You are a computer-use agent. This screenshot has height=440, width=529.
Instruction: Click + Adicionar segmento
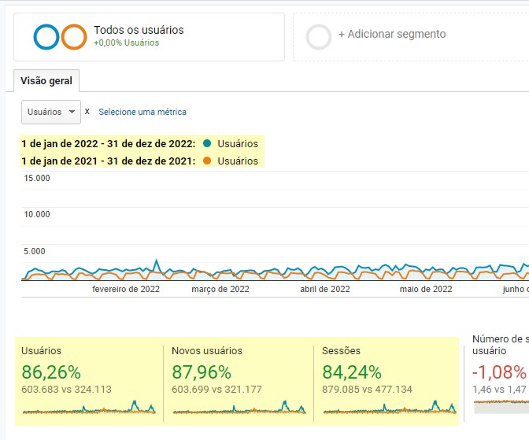[x=392, y=34]
